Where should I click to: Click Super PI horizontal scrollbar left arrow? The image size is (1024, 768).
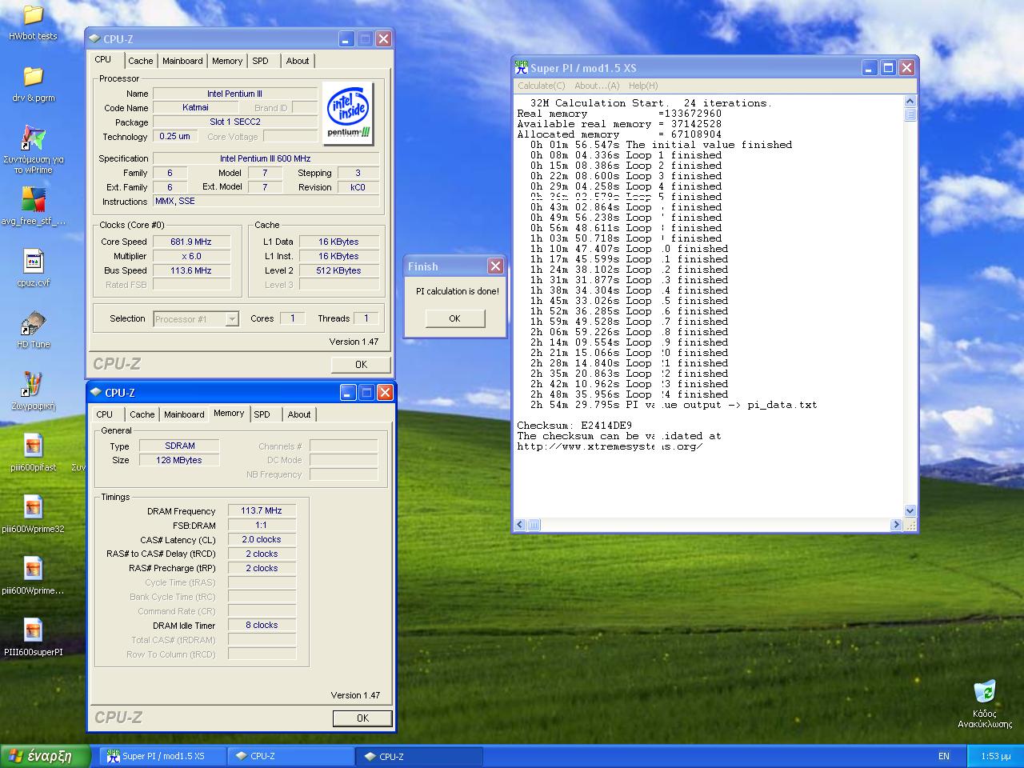[x=520, y=525]
